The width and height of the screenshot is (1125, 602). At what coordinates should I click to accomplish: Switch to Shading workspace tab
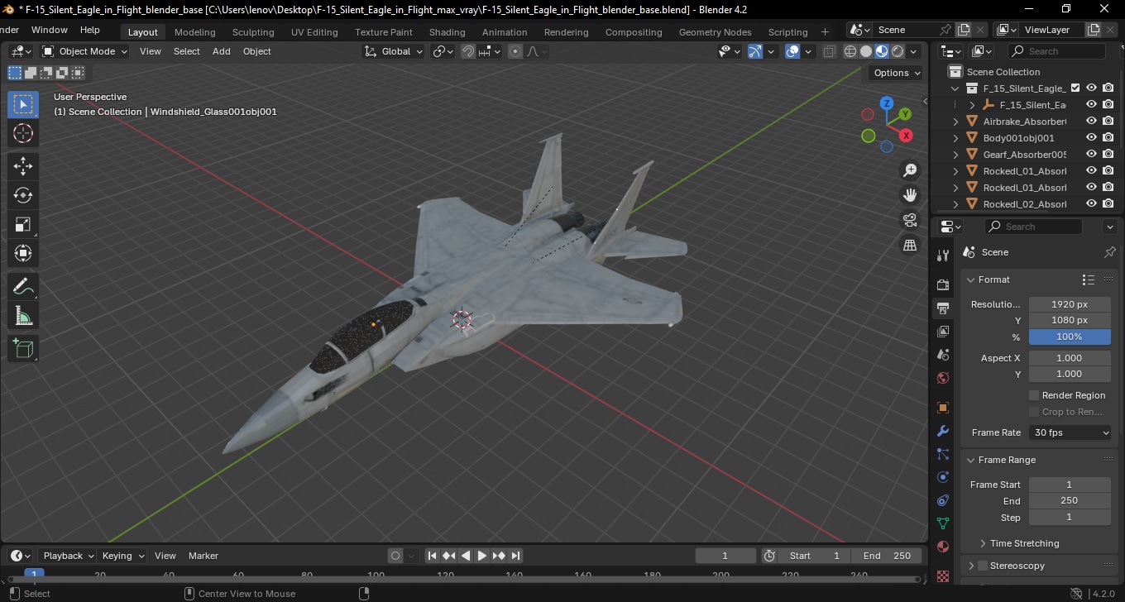[x=447, y=32]
